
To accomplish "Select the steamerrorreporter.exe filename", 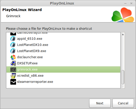I will pyautogui.click(x=35, y=82).
